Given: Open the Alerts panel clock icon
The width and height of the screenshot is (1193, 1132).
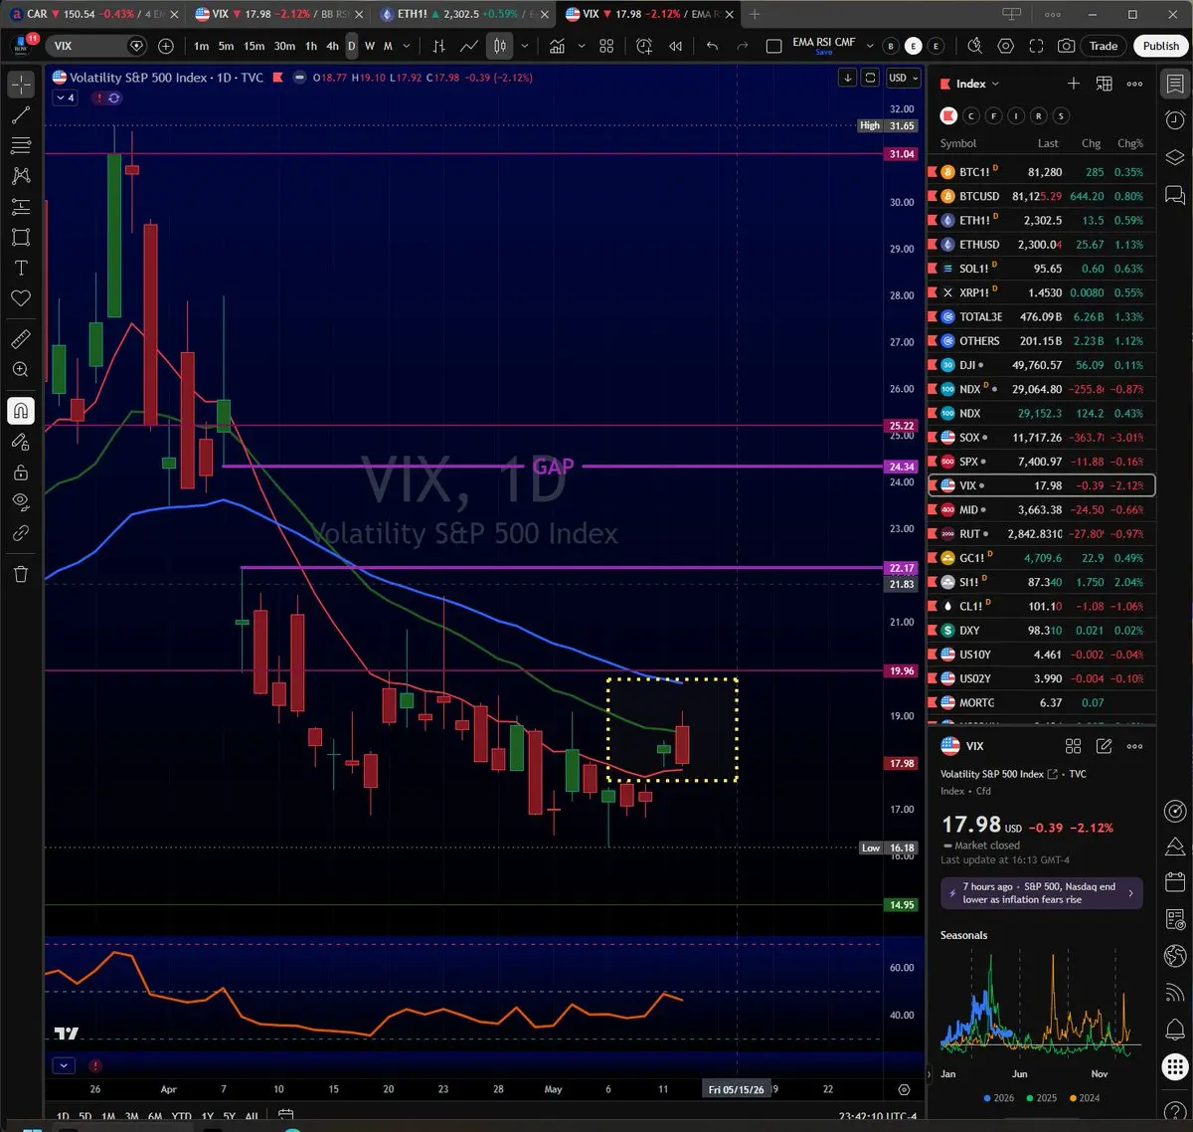Looking at the screenshot, I should [1174, 120].
